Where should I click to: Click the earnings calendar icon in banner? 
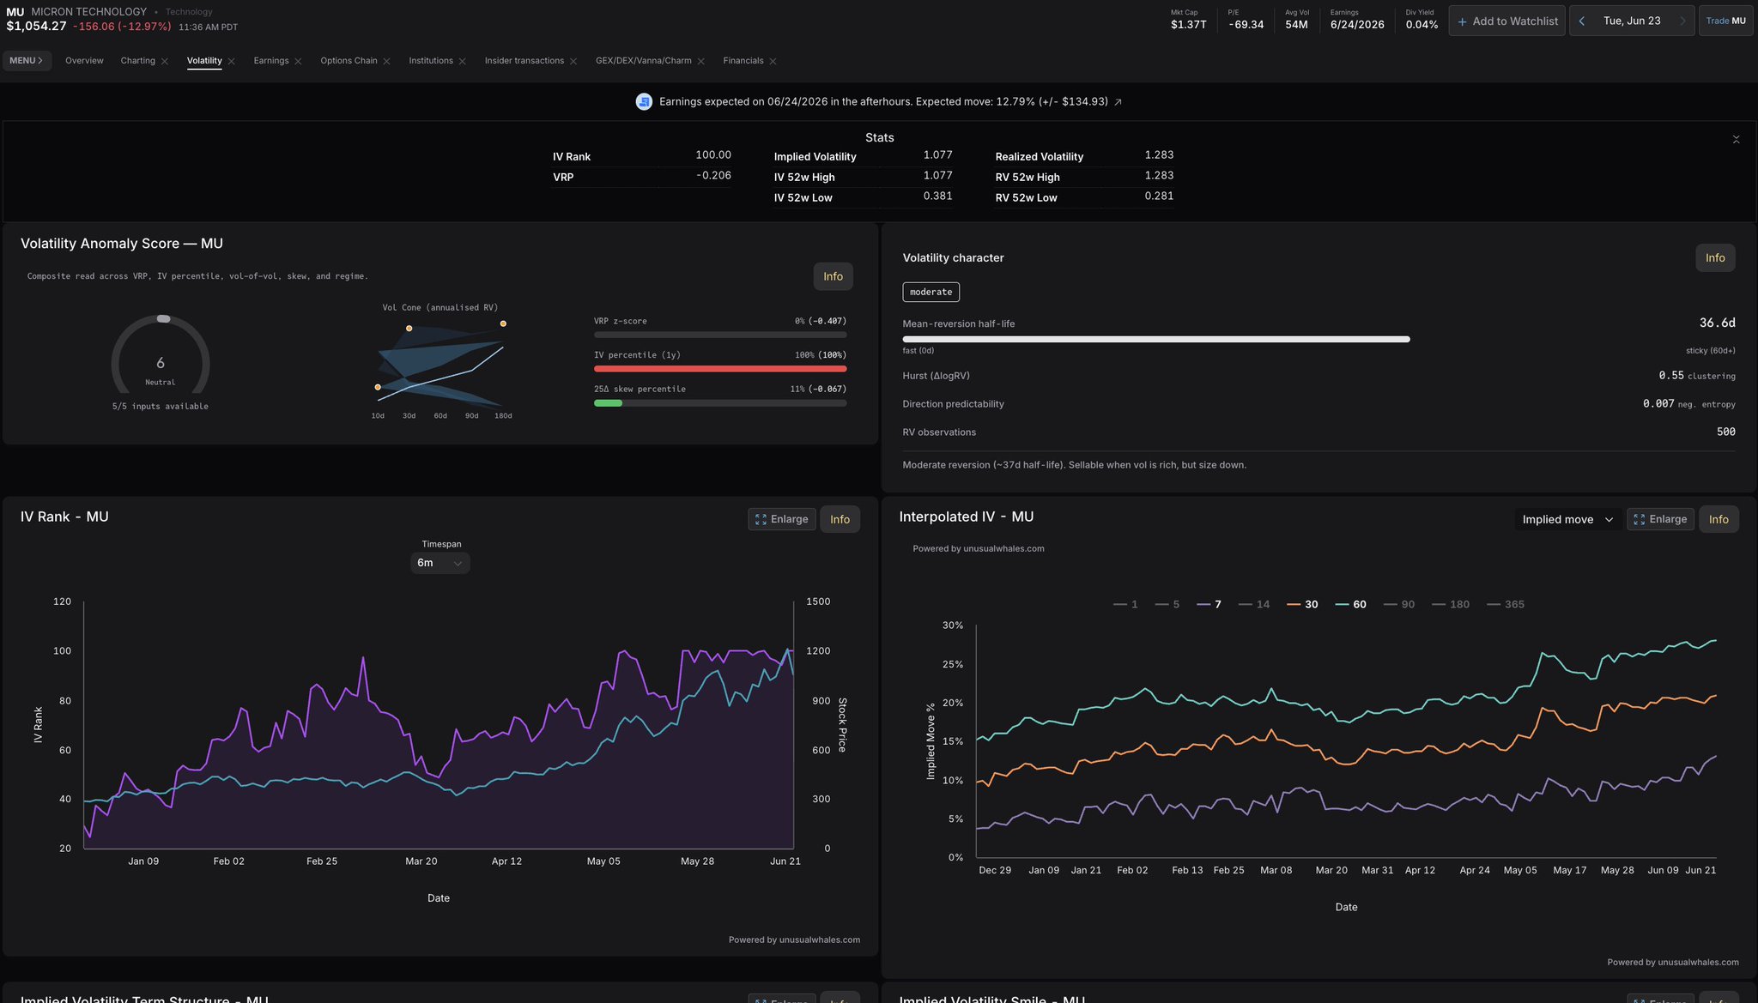tap(644, 102)
